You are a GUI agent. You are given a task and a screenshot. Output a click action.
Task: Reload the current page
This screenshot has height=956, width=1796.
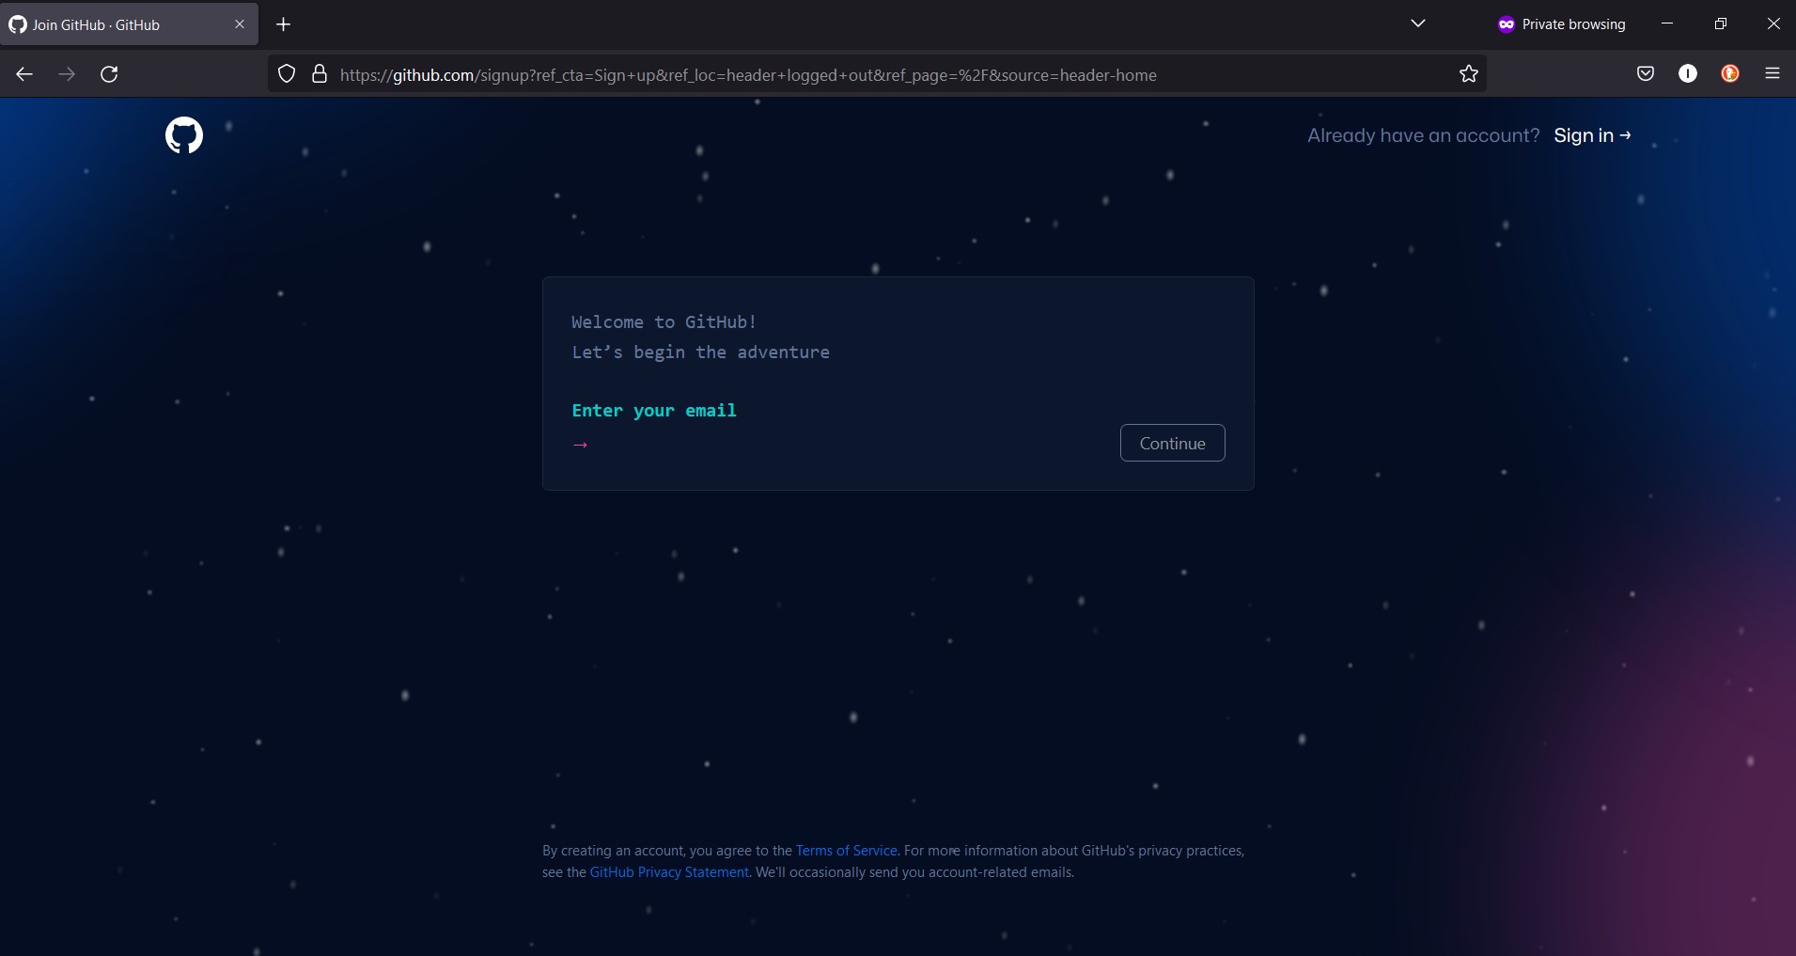[109, 74]
